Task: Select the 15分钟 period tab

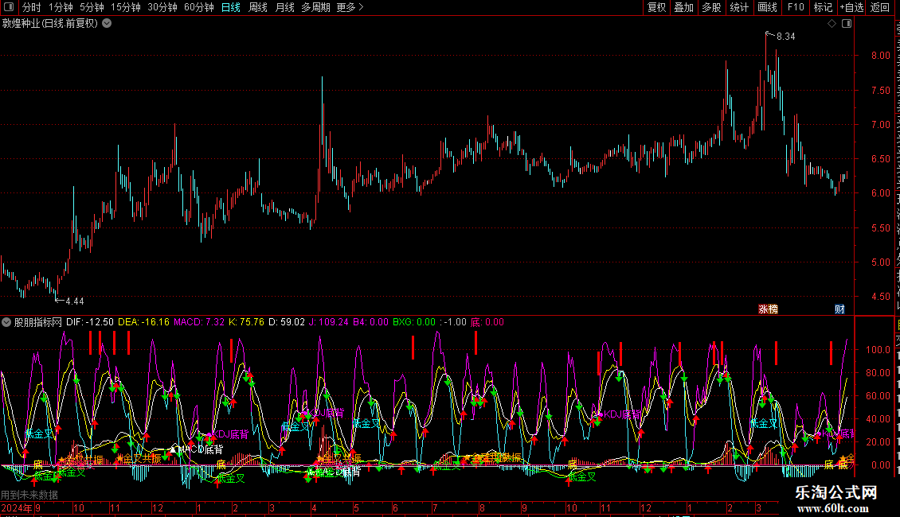Action: click(x=125, y=7)
